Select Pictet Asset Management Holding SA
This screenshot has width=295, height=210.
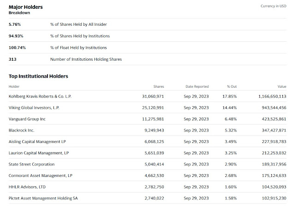[43, 198]
